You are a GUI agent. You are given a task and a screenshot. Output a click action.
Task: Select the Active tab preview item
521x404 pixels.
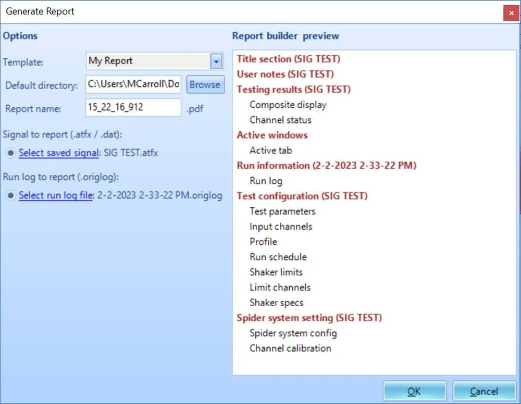pyautogui.click(x=270, y=150)
